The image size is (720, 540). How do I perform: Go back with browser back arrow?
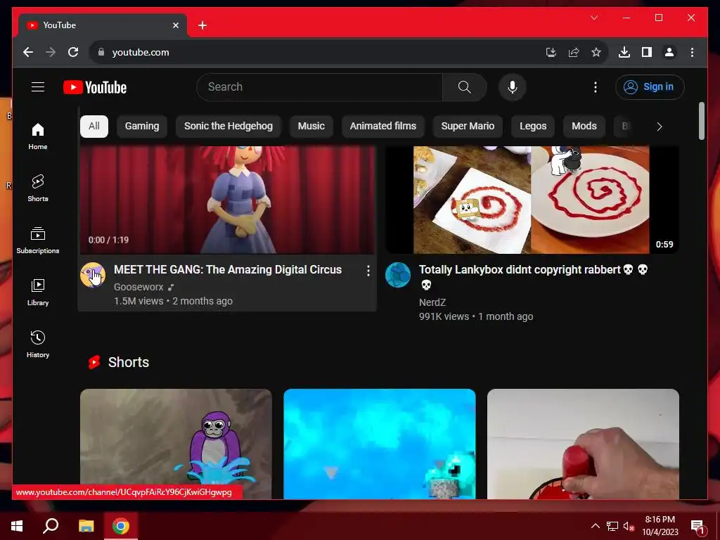[x=28, y=52]
